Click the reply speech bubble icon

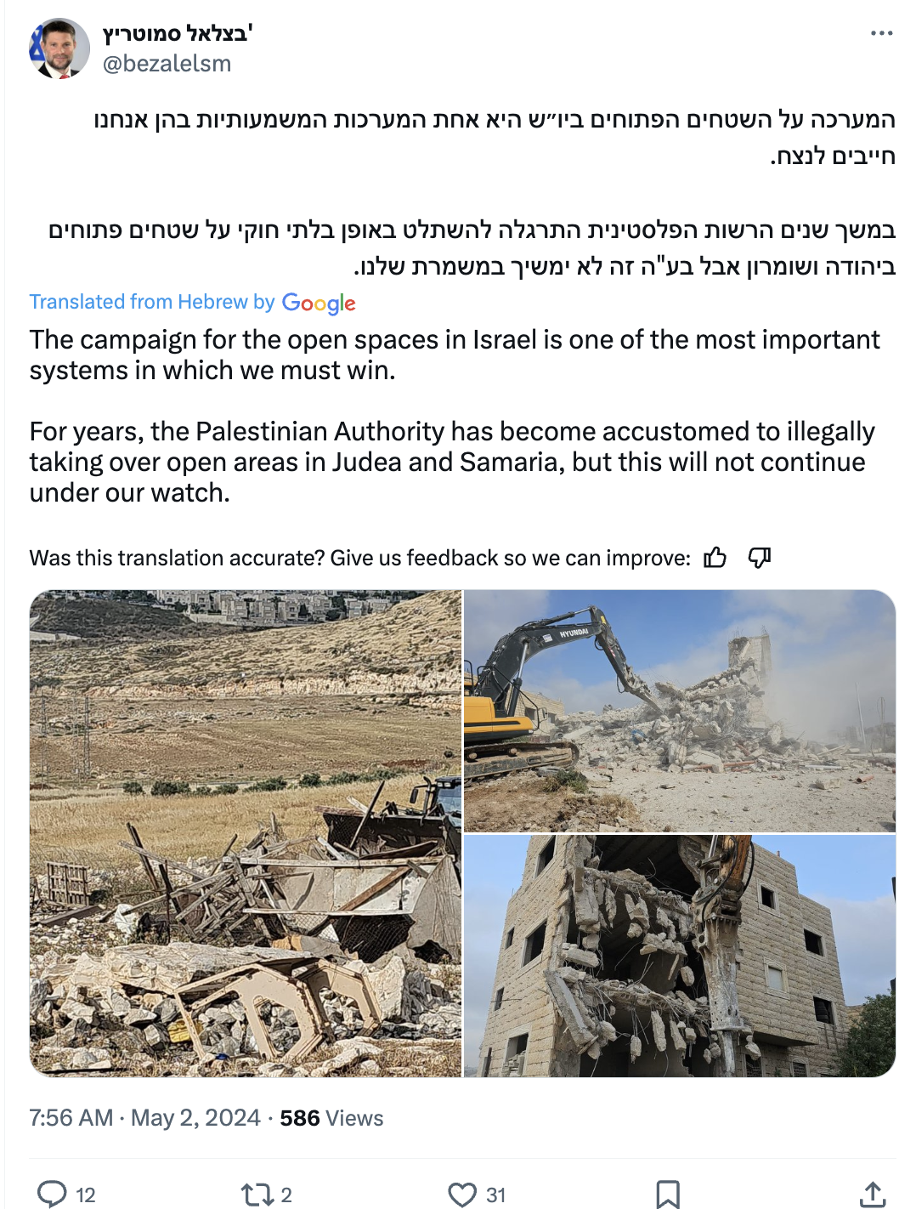coord(52,1194)
